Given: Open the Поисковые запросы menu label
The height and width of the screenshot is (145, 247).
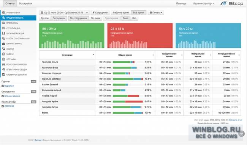Looking at the screenshot, I should [17, 64].
